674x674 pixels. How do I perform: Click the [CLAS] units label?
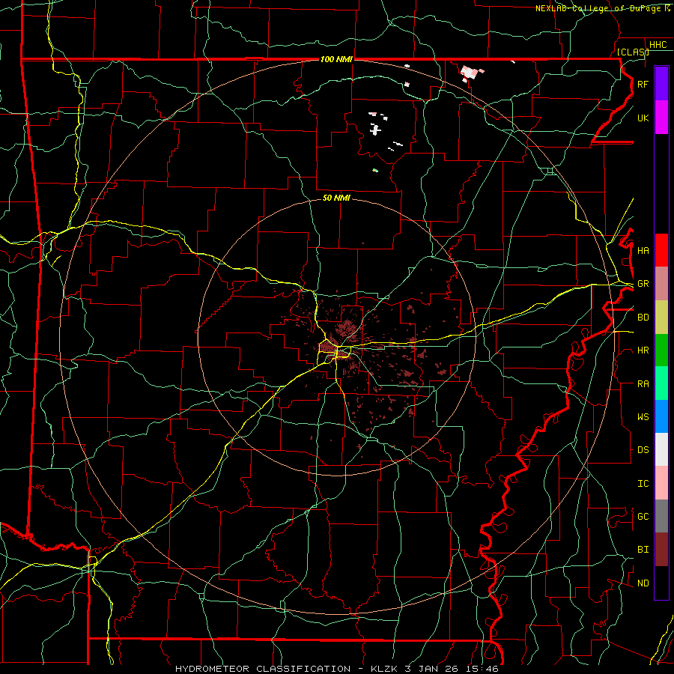[633, 52]
